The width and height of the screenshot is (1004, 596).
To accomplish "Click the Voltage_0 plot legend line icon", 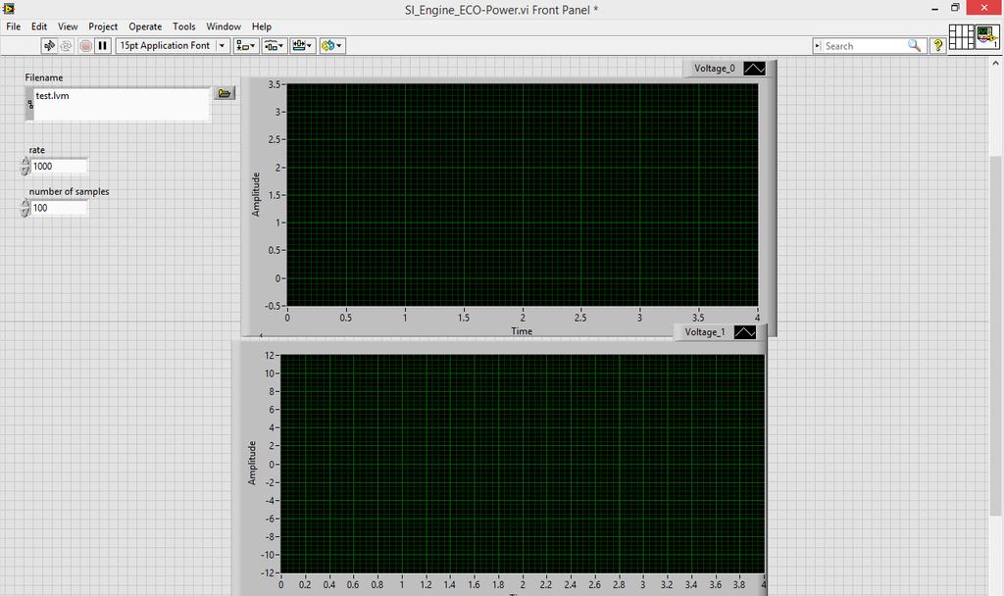I will [754, 69].
